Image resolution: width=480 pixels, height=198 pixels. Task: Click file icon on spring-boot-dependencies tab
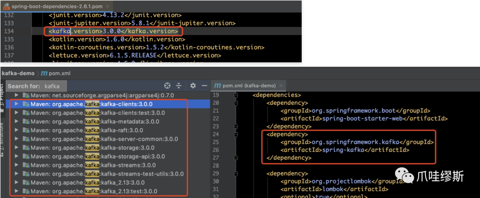pyautogui.click(x=6, y=6)
